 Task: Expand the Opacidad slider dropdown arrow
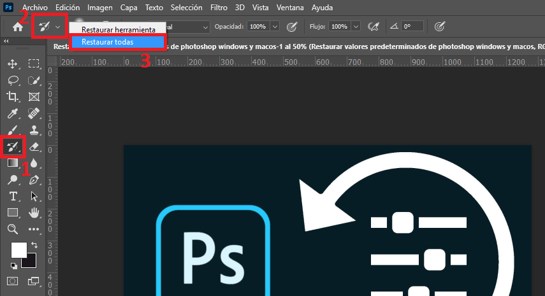coord(275,26)
